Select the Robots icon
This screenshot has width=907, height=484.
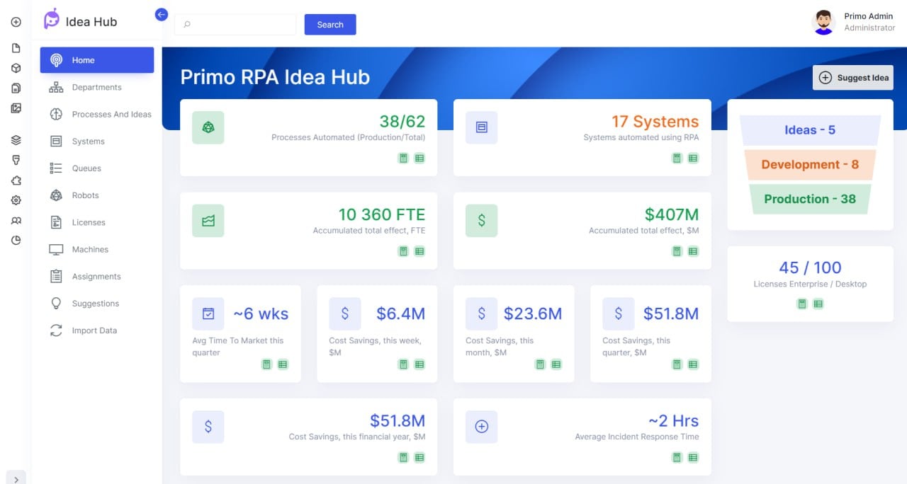point(56,195)
